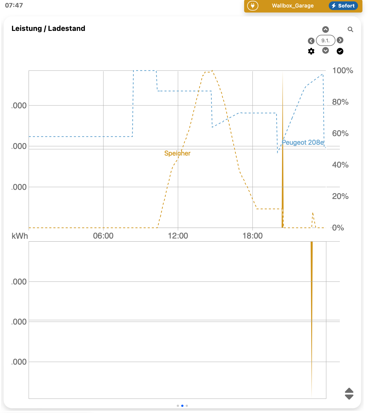Viewport: 368px width, 413px height.
Task: Click the up chevron above the date
Action: point(325,29)
